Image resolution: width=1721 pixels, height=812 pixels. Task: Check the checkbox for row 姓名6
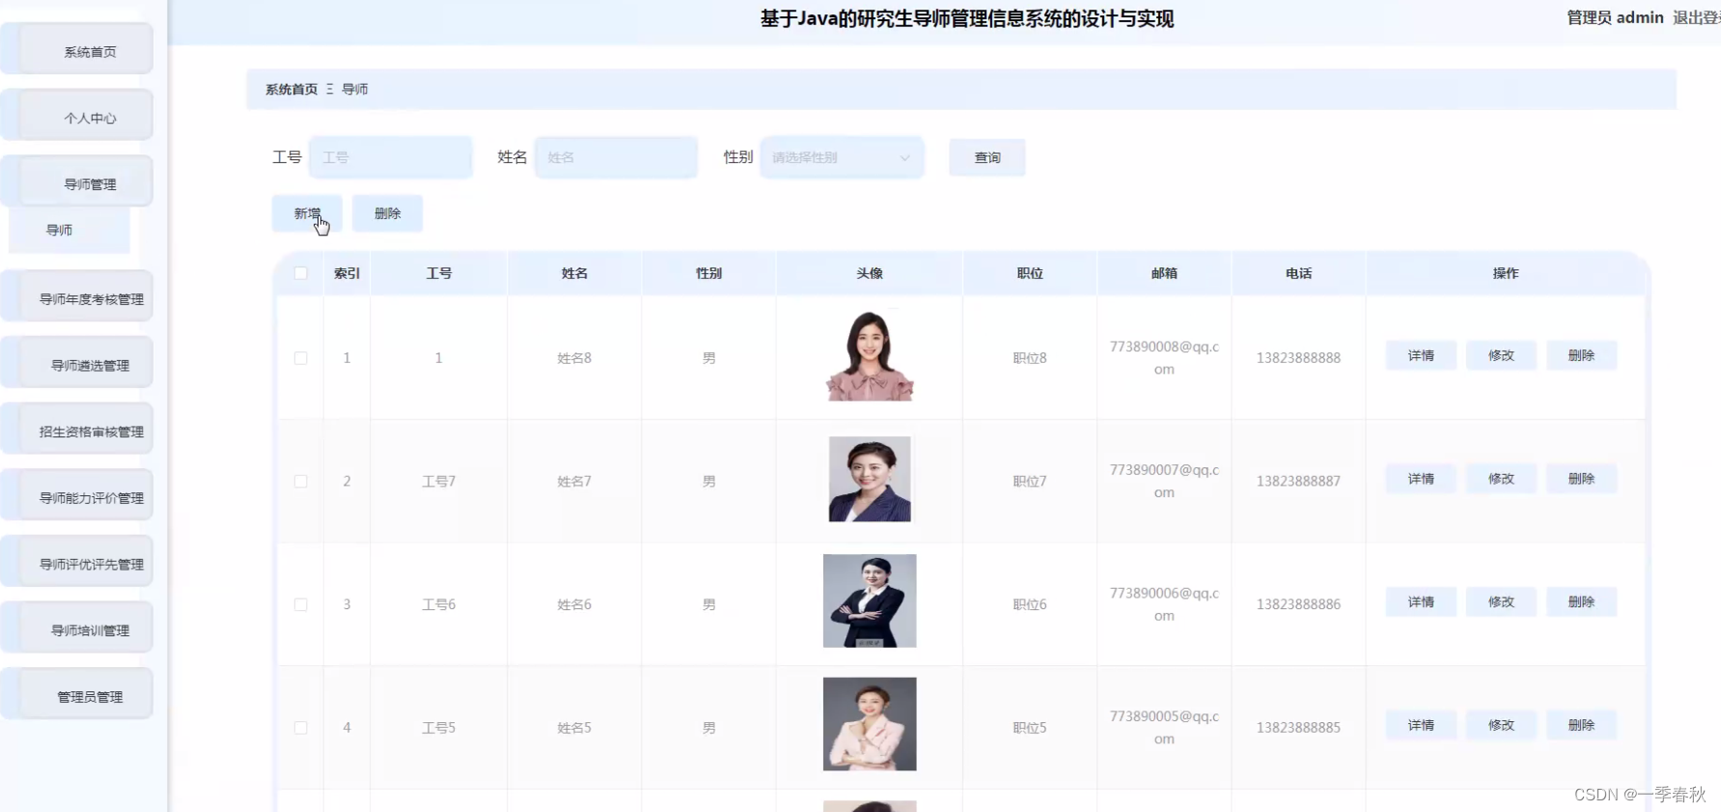coord(301,604)
